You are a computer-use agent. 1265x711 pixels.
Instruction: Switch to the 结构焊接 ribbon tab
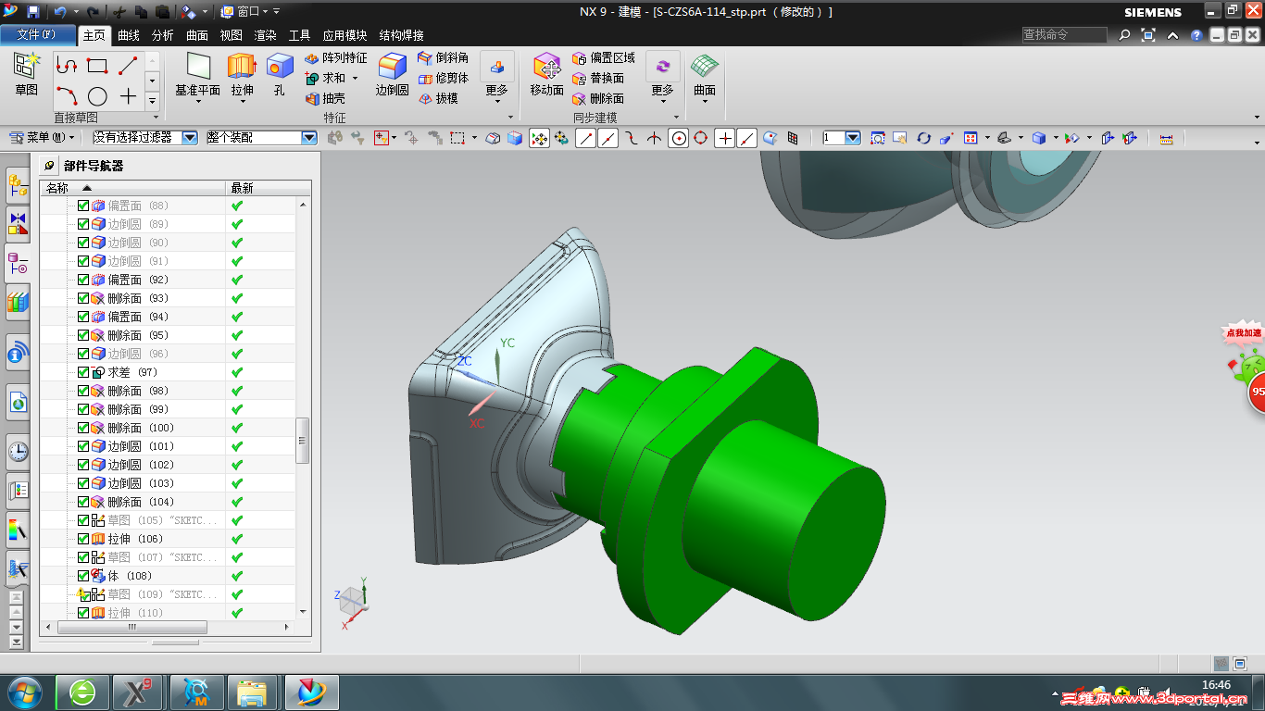point(401,35)
